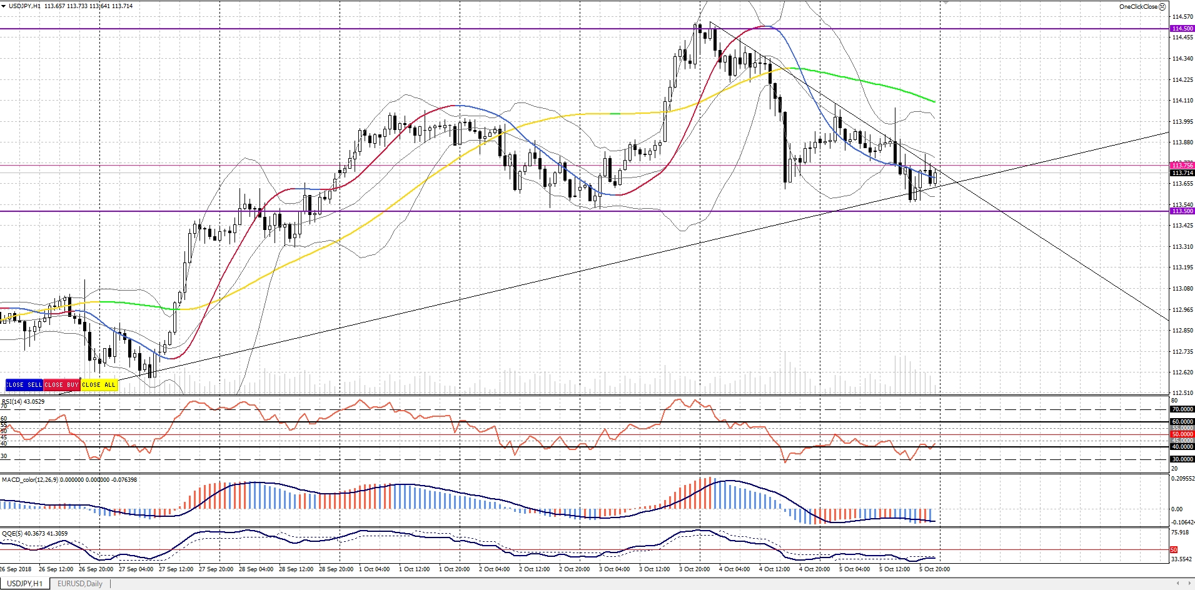Select the USDJPY,H1 chart tab
Viewport: 1195px width, 590px height.
[24, 584]
